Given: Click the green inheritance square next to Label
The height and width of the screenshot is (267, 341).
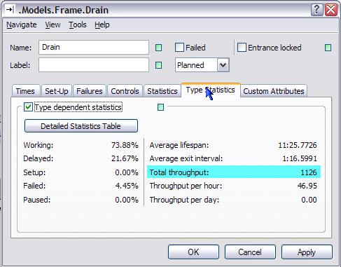Looking at the screenshot, I should (x=158, y=65).
